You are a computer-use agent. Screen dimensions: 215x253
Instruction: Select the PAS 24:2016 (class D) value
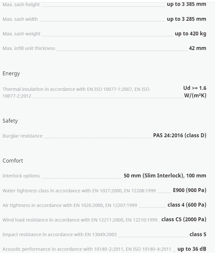coord(180,135)
